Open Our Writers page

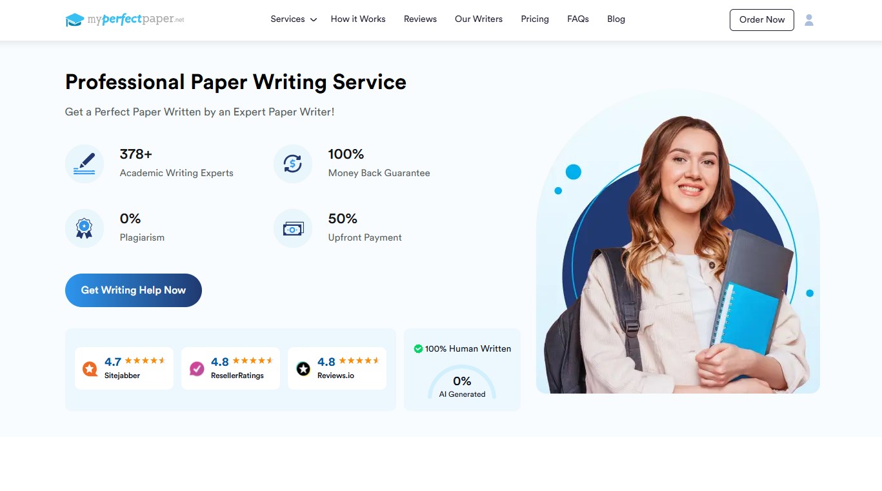click(479, 19)
